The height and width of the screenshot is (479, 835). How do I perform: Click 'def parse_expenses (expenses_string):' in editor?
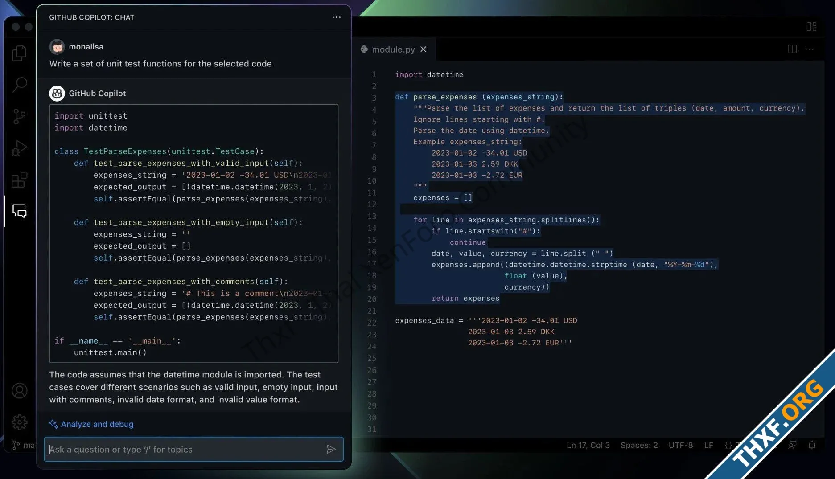tap(479, 97)
